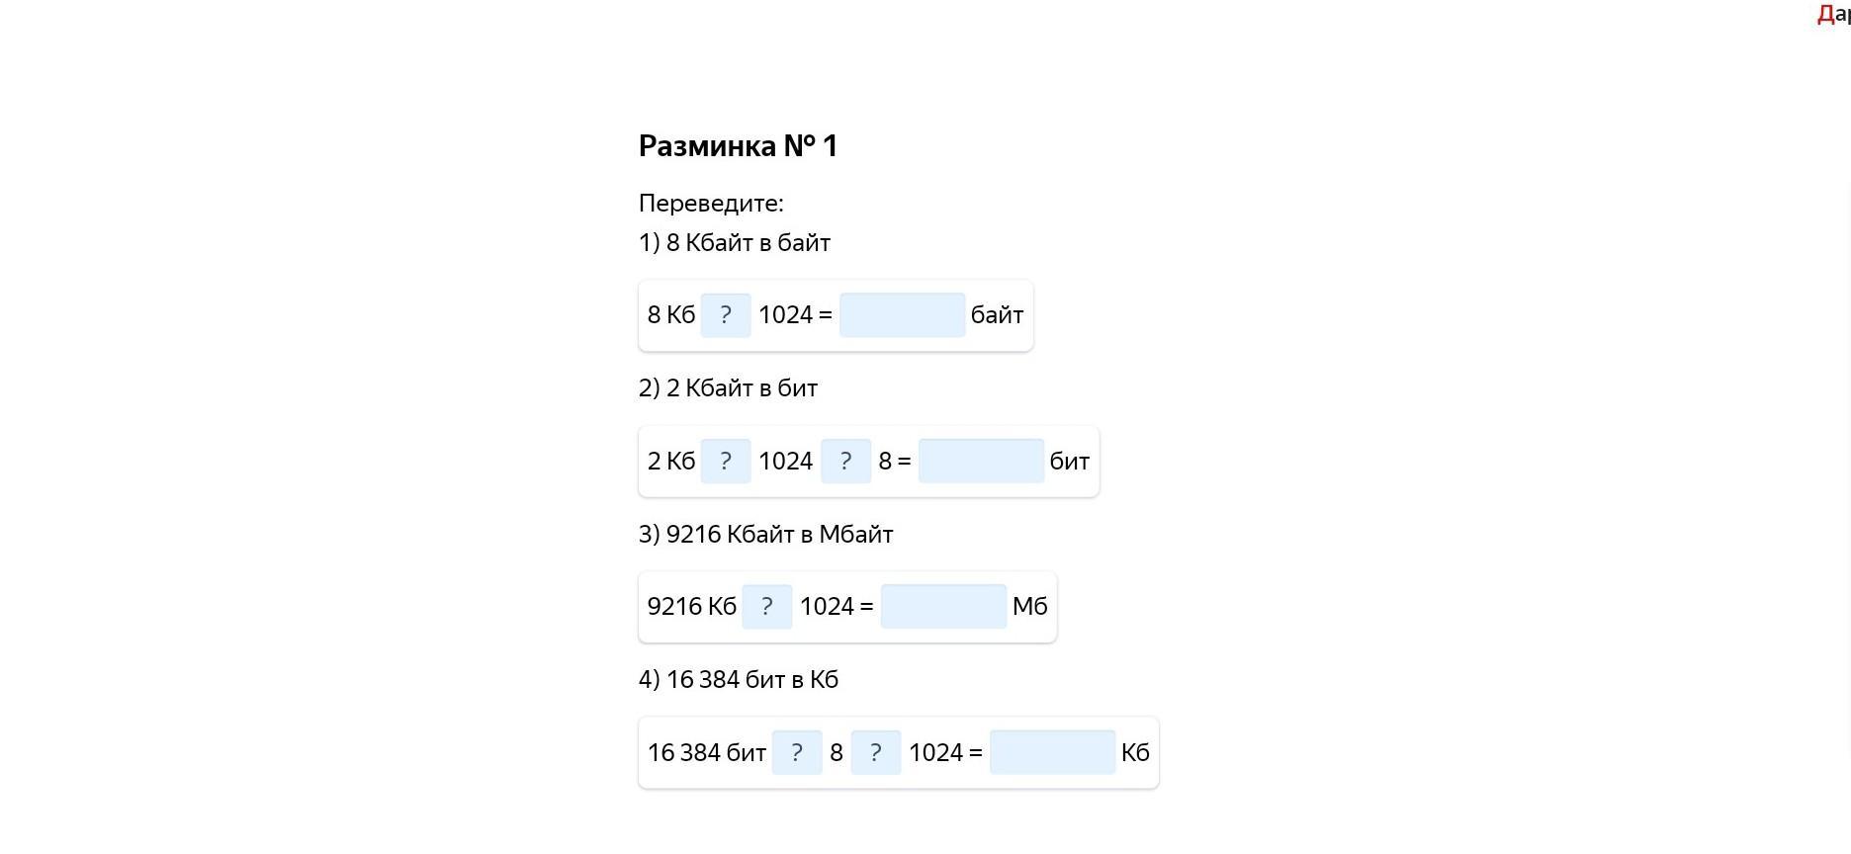Click the answer field before Кб
This screenshot has height=854, width=1851.
pyautogui.click(x=1052, y=753)
